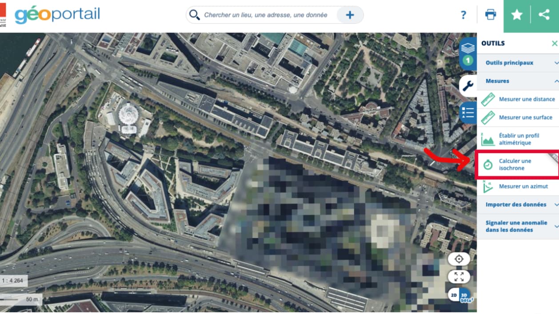Expand the Outils principaux section
This screenshot has height=314, width=559.
(518, 63)
